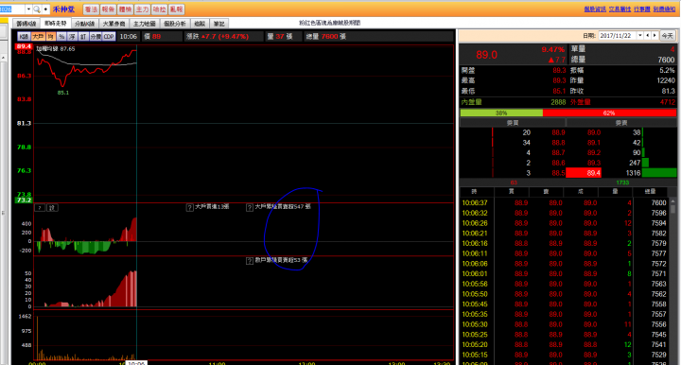Switch to the 大單券商 tab
The image size is (681, 365).
[x=113, y=24]
